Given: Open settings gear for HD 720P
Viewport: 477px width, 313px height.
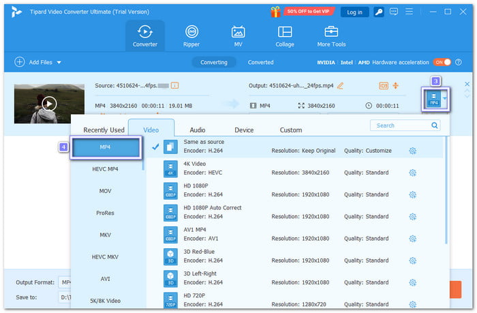Looking at the screenshot, I should [x=412, y=304].
